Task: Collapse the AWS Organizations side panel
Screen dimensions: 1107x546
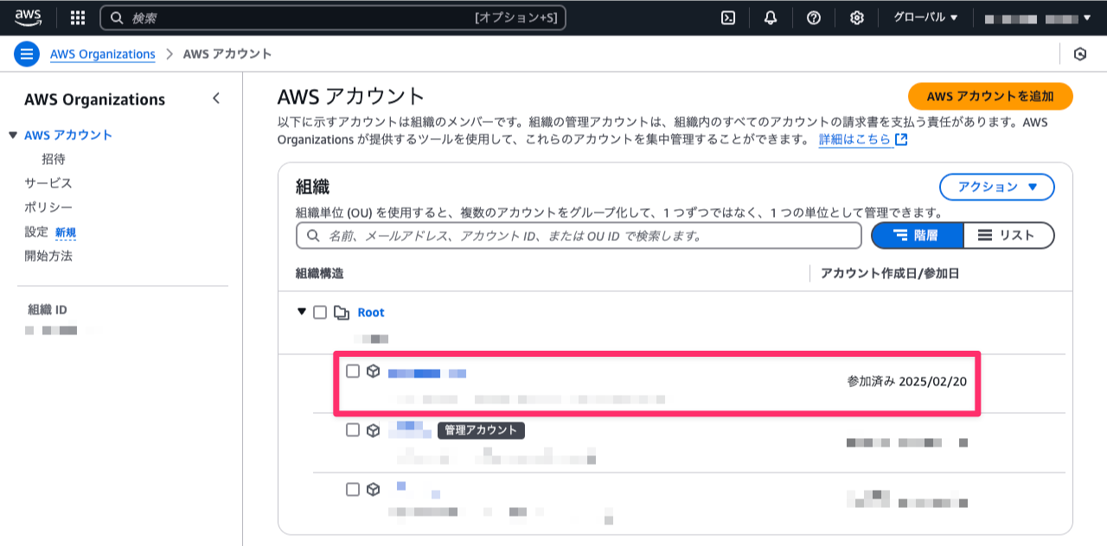Action: point(216,98)
